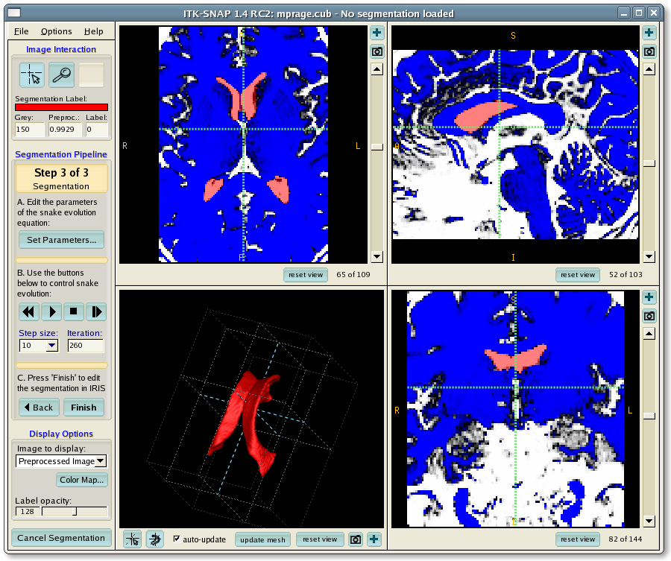
Task: Take a snapshot of the axial view
Action: (x=377, y=51)
